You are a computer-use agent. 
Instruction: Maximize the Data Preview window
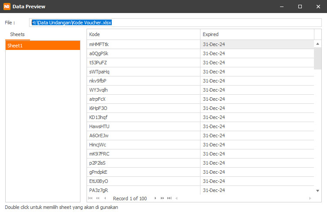pos(300,7)
